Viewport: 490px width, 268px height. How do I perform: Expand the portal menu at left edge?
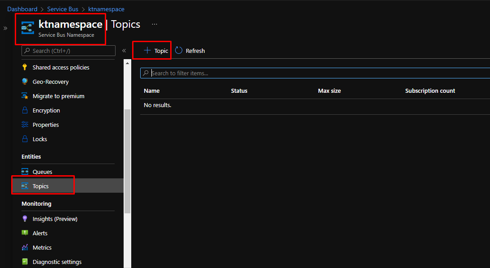(5, 28)
